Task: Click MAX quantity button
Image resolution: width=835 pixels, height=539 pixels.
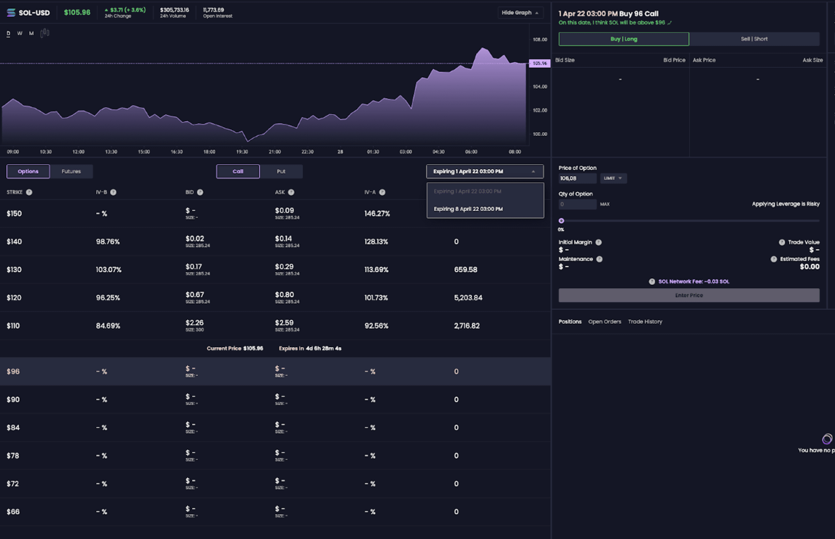Action: click(x=605, y=204)
